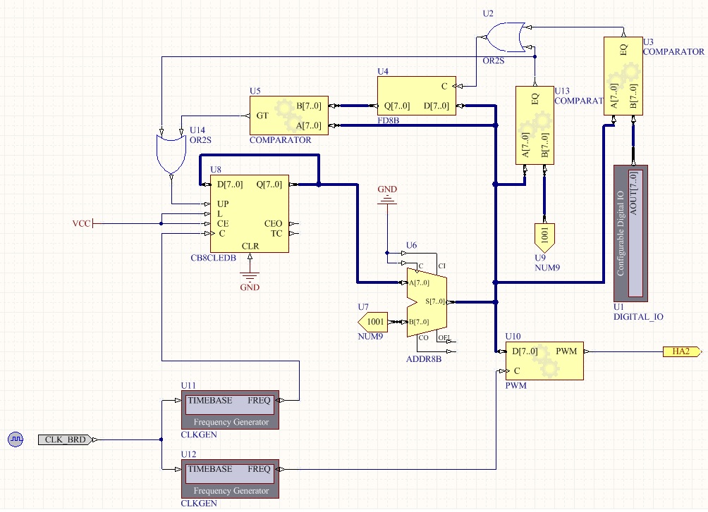Select the U6 ADDR8B adder symbol

tap(426, 303)
